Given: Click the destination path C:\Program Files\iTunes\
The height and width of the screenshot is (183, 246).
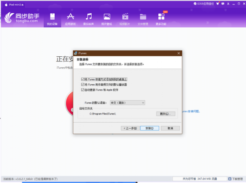Looking at the screenshot, I should coord(103,114).
